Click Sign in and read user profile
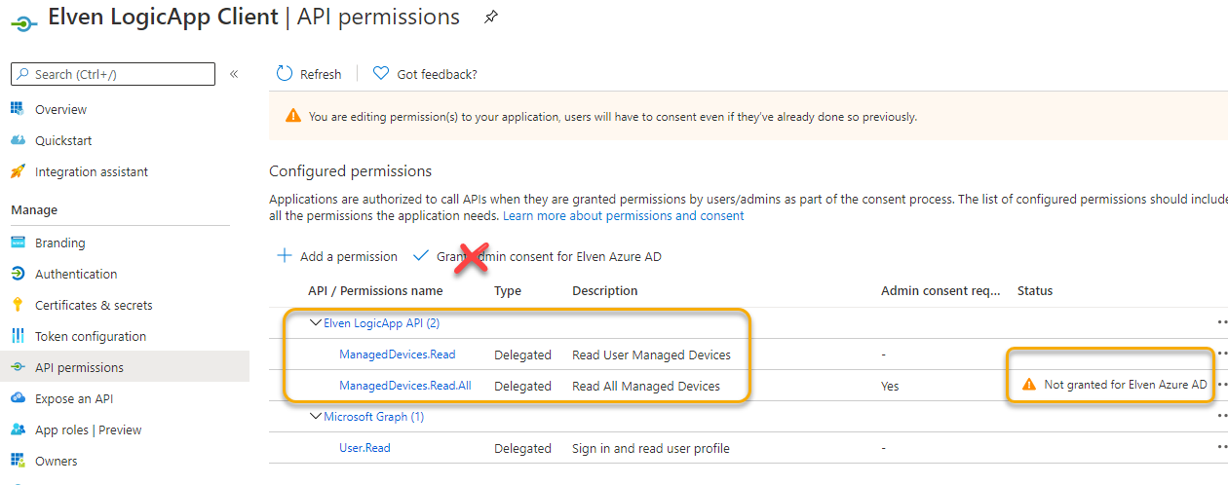The width and height of the screenshot is (1228, 485). (x=651, y=448)
